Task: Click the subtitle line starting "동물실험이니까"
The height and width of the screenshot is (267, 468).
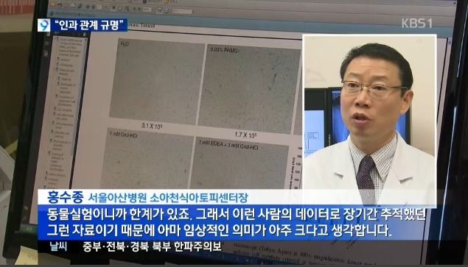Action: click(237, 215)
